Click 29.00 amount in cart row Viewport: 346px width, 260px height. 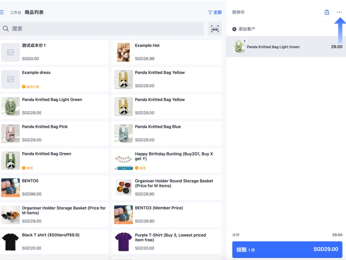click(337, 47)
